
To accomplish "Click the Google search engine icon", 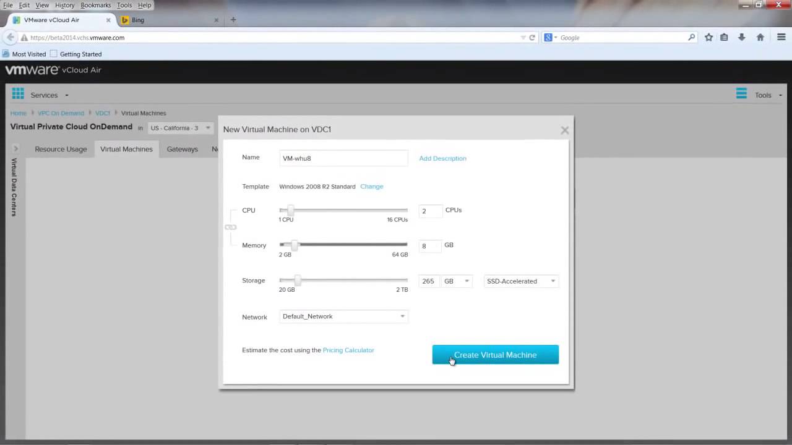I will (548, 38).
